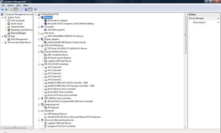
Task: Select Intel(R) ICH8M SATA AHCI Controller icon
Action: point(45,83)
